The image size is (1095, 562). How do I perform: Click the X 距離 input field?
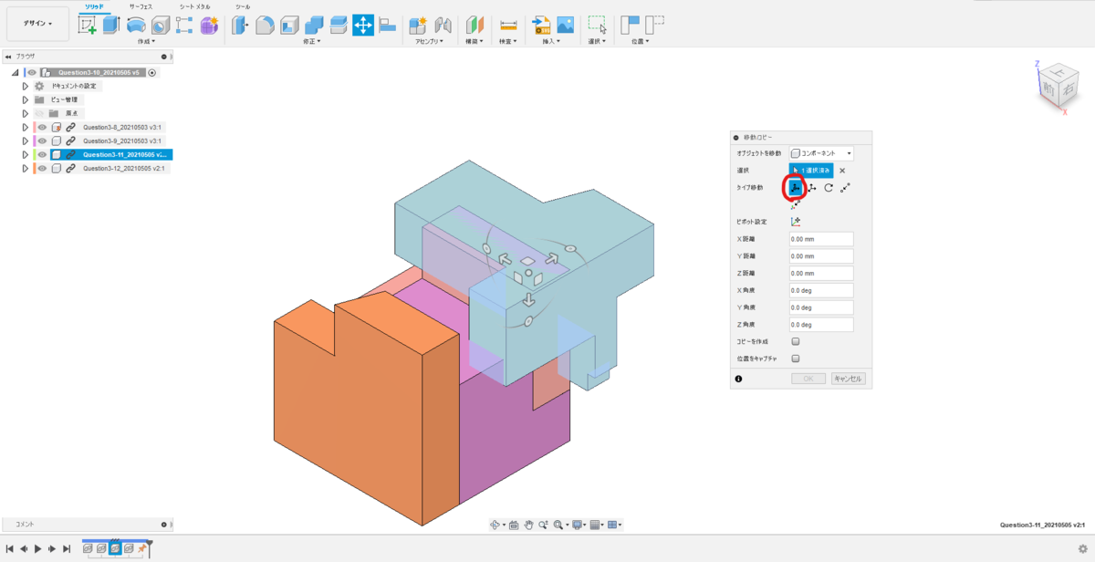pyautogui.click(x=821, y=239)
